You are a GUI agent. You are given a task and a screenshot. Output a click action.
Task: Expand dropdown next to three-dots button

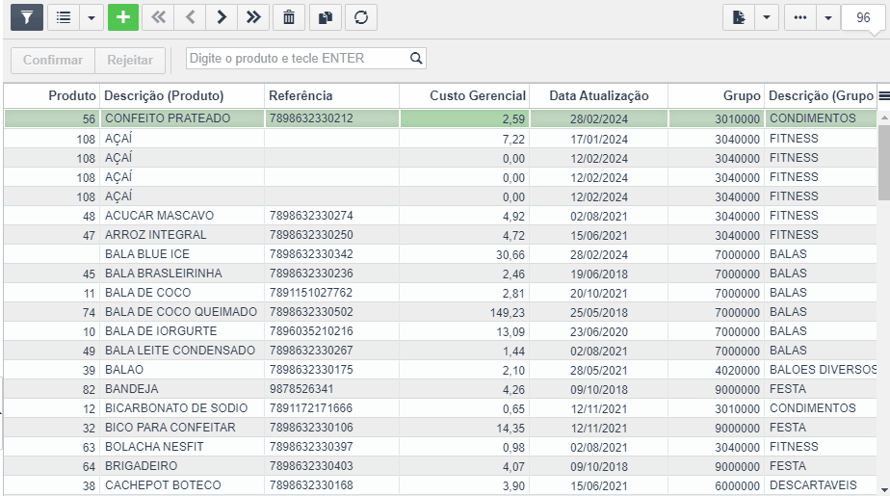pyautogui.click(x=828, y=17)
